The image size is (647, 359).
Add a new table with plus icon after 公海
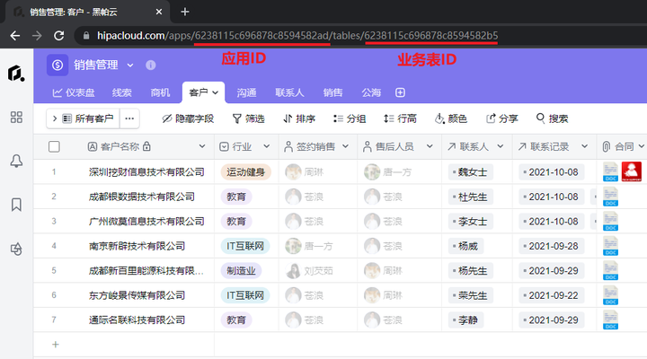400,92
